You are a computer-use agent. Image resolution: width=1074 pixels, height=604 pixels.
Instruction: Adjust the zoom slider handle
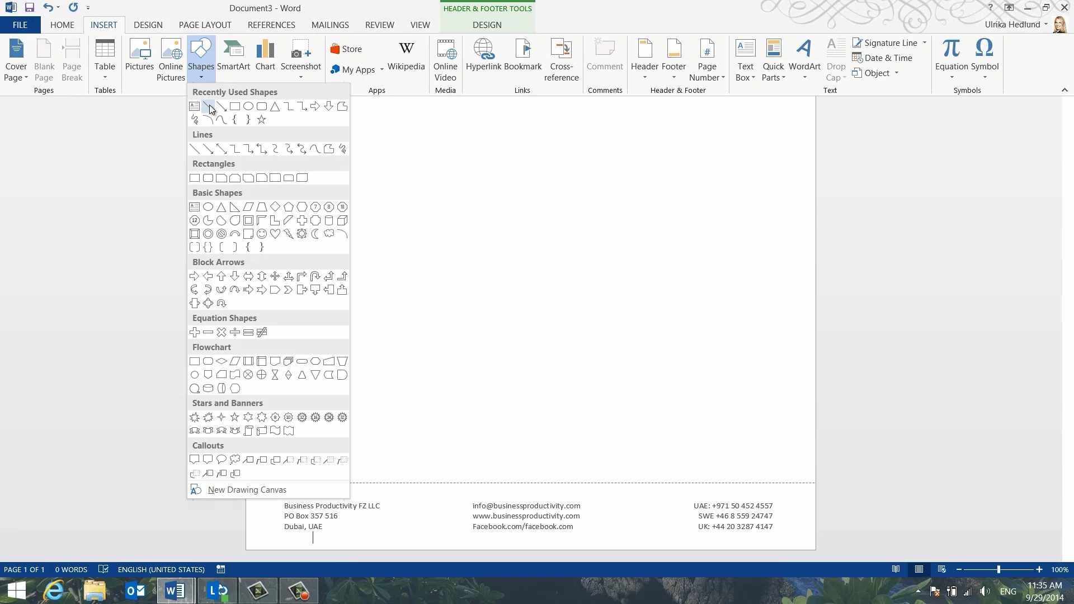click(998, 569)
